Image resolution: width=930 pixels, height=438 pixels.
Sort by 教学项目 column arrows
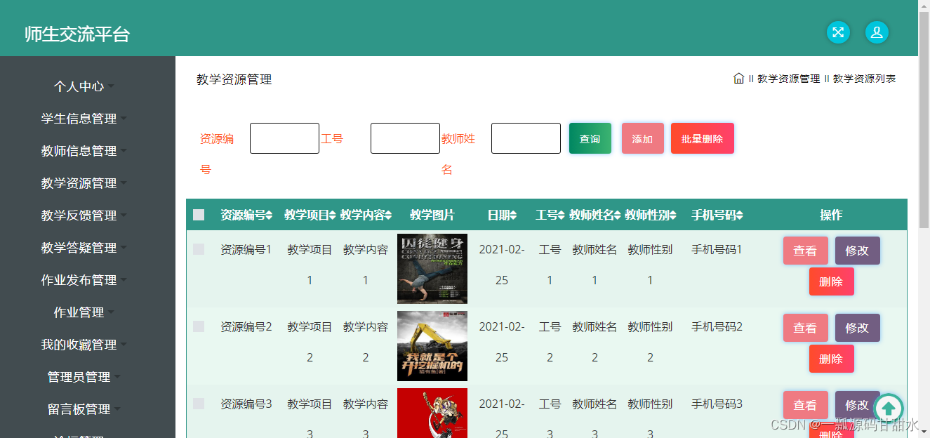[333, 215]
